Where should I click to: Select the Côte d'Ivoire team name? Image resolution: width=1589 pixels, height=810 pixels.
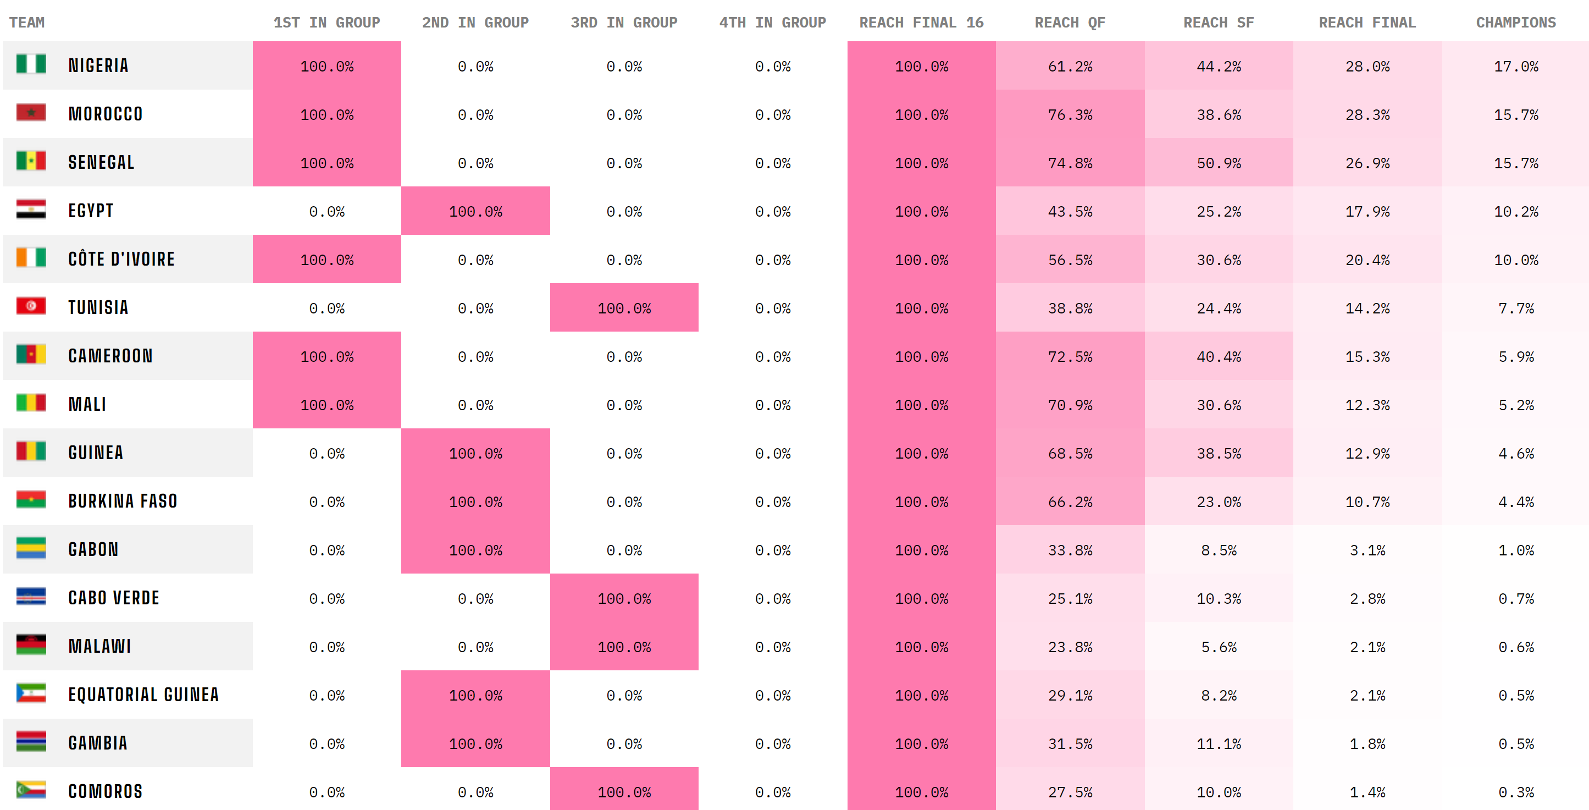tap(121, 259)
